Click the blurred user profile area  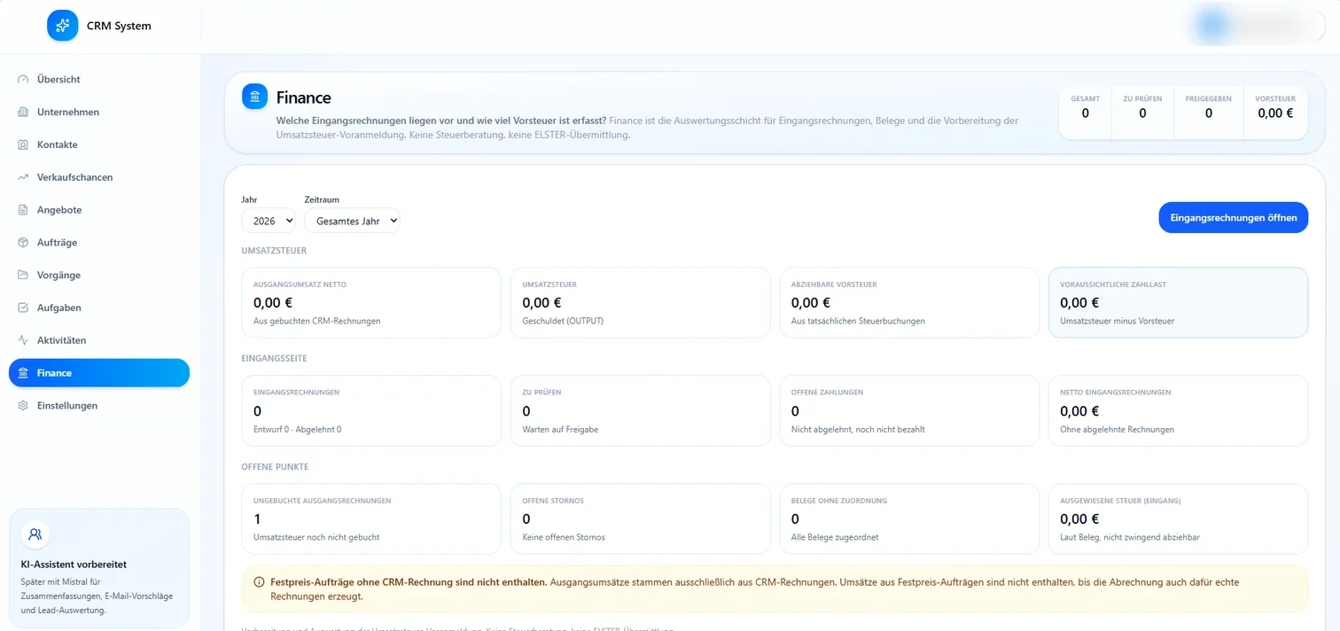tap(1258, 26)
